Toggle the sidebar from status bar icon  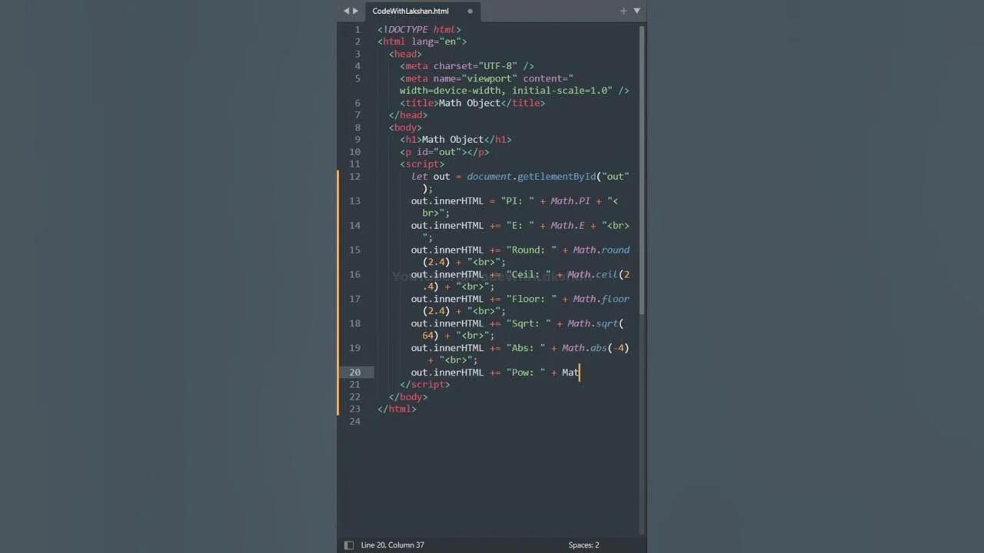pyautogui.click(x=349, y=545)
